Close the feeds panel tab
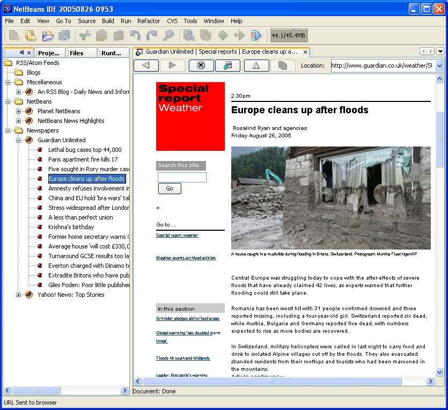This screenshot has height=410, width=448. point(29,53)
